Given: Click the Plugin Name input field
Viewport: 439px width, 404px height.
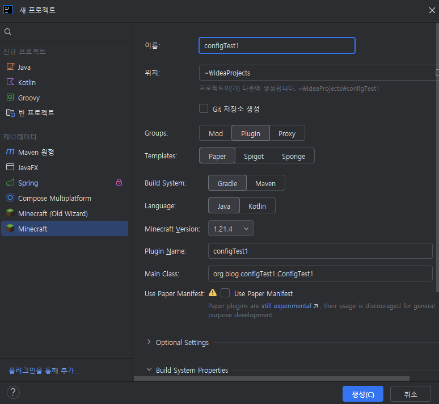Looking at the screenshot, I should [x=320, y=251].
